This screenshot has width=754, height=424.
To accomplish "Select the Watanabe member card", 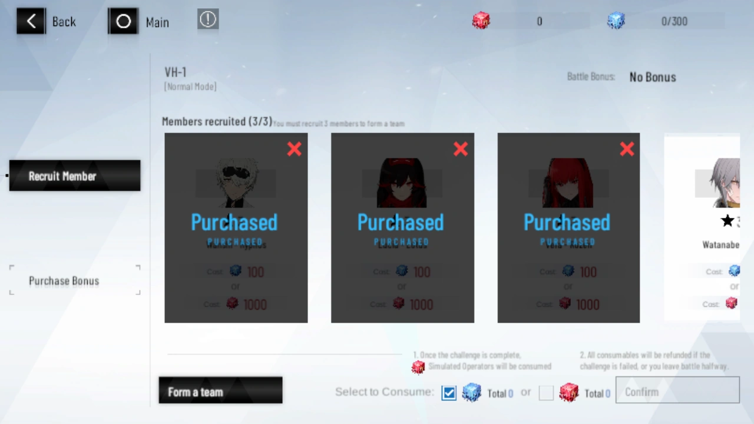I will 702,228.
